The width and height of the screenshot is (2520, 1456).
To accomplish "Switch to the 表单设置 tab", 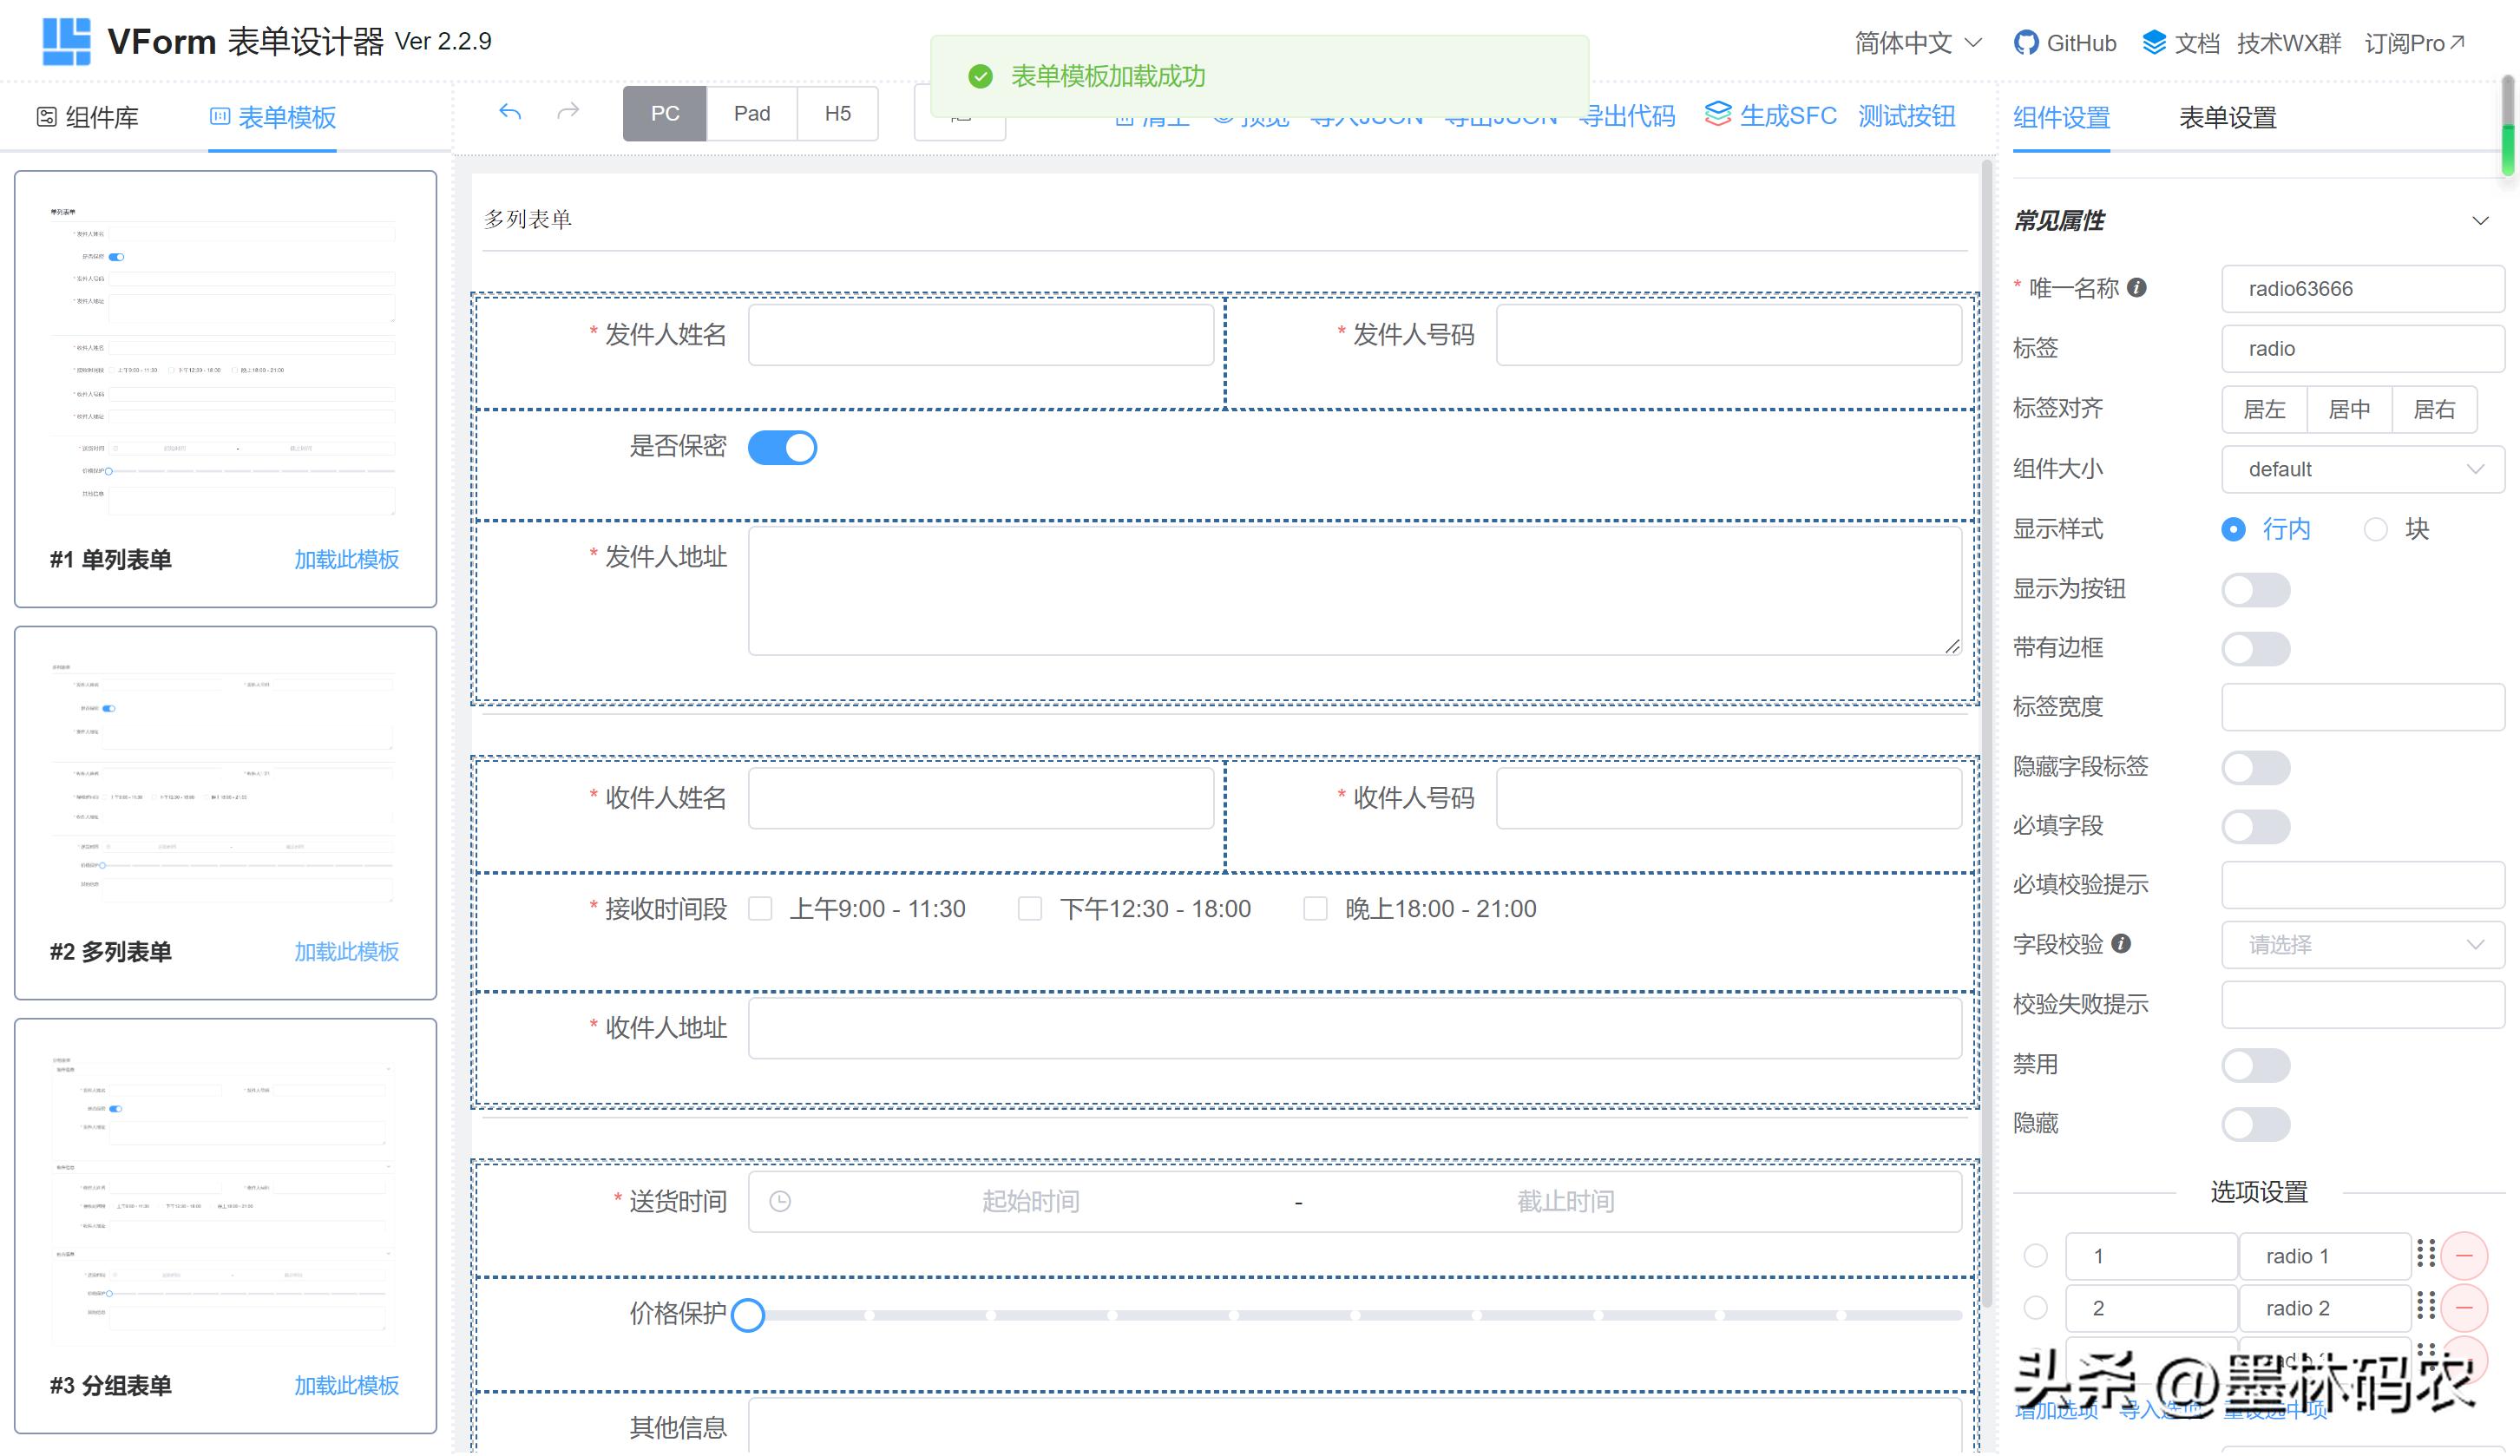I will tap(2227, 118).
